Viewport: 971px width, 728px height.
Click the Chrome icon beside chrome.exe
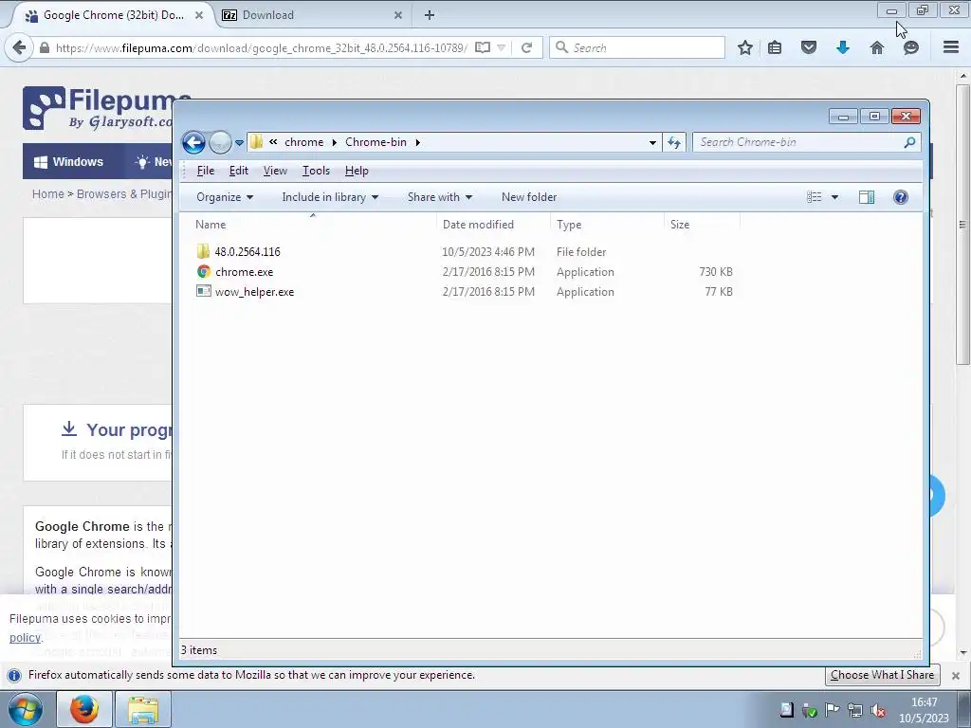click(204, 271)
